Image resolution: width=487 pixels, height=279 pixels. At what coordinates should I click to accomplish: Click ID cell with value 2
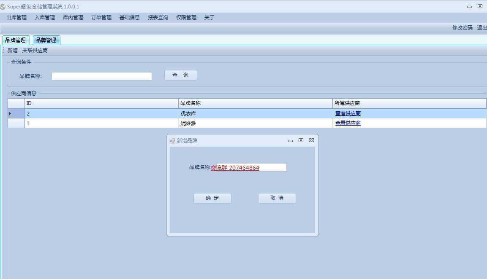click(101, 113)
